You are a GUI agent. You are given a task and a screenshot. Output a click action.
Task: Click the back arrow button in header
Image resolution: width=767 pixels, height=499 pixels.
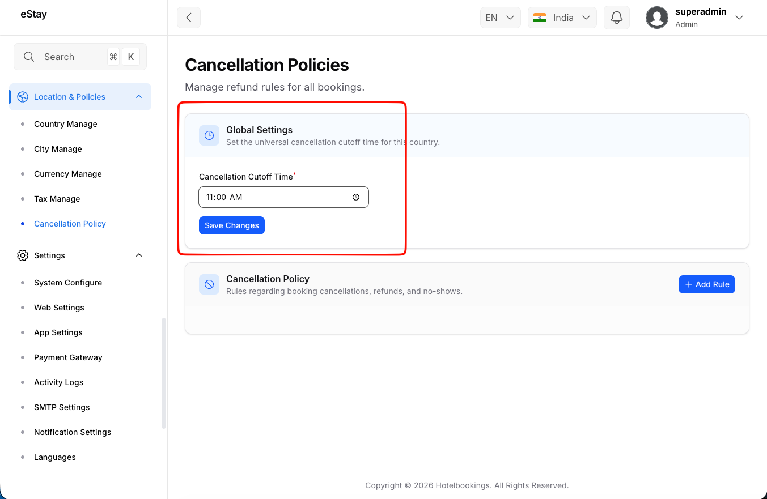(x=189, y=18)
